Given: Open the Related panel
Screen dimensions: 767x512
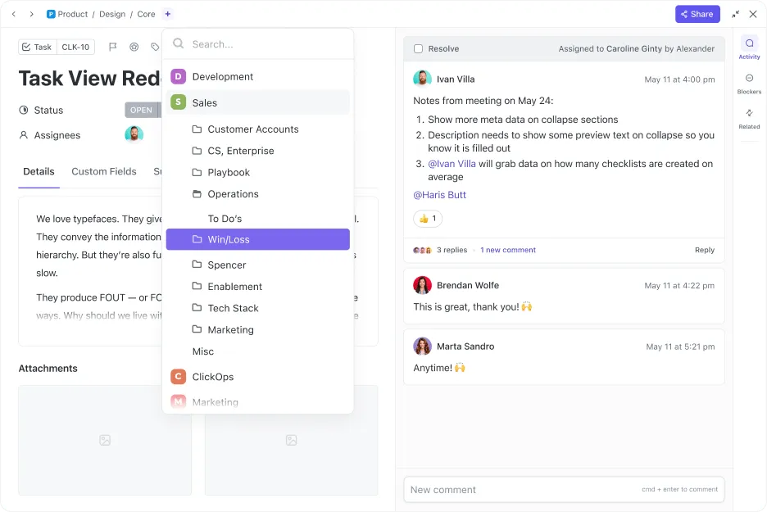Looking at the screenshot, I should pos(749,119).
